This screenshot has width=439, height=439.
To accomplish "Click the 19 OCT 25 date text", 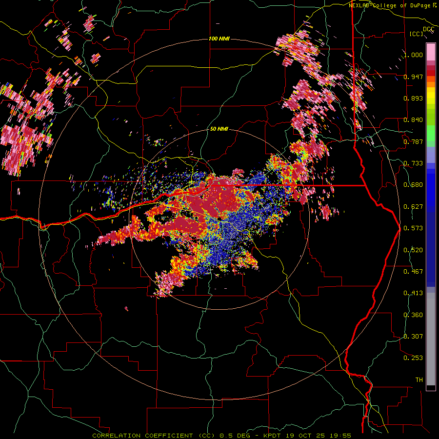I will point(306,436).
